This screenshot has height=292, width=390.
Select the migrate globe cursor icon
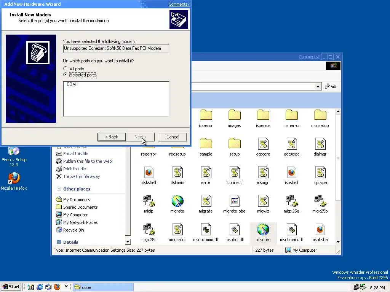click(x=177, y=204)
